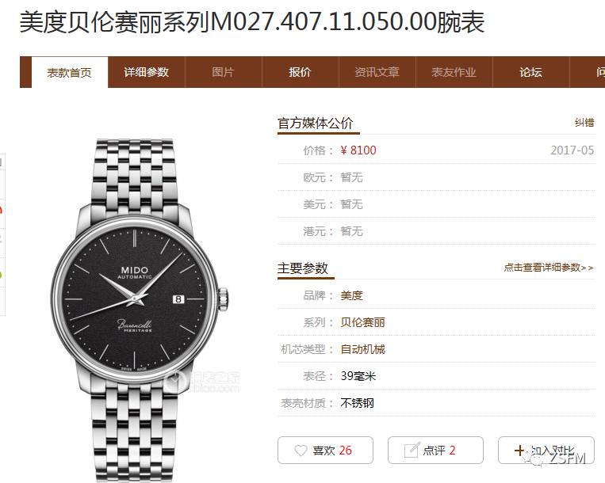
Task: Open the 论坛 tab
Action: click(x=531, y=72)
